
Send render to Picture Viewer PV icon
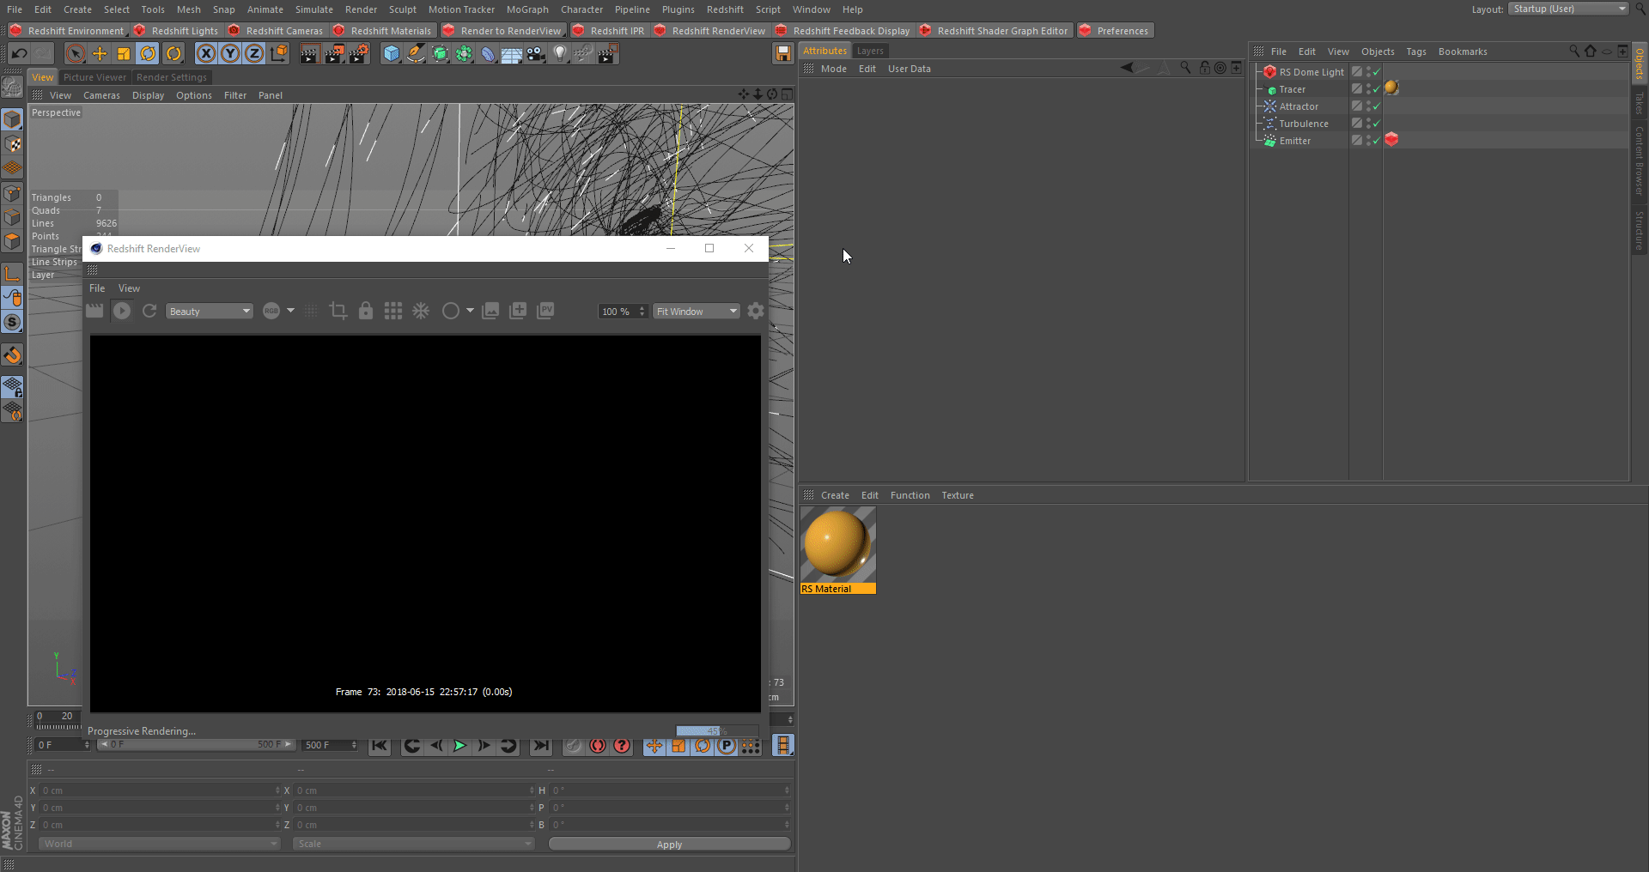[x=545, y=311]
